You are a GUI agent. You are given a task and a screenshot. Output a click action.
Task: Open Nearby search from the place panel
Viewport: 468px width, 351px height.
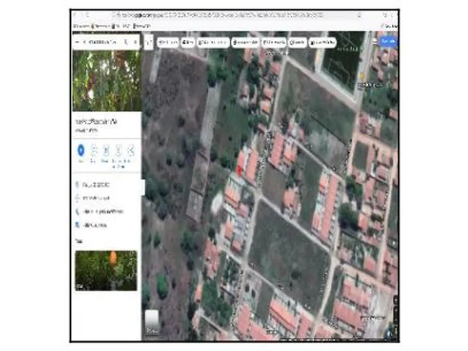coord(106,150)
